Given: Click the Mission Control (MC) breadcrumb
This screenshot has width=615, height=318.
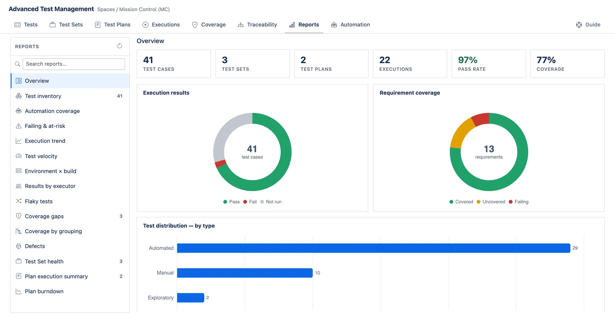Looking at the screenshot, I should (144, 9).
